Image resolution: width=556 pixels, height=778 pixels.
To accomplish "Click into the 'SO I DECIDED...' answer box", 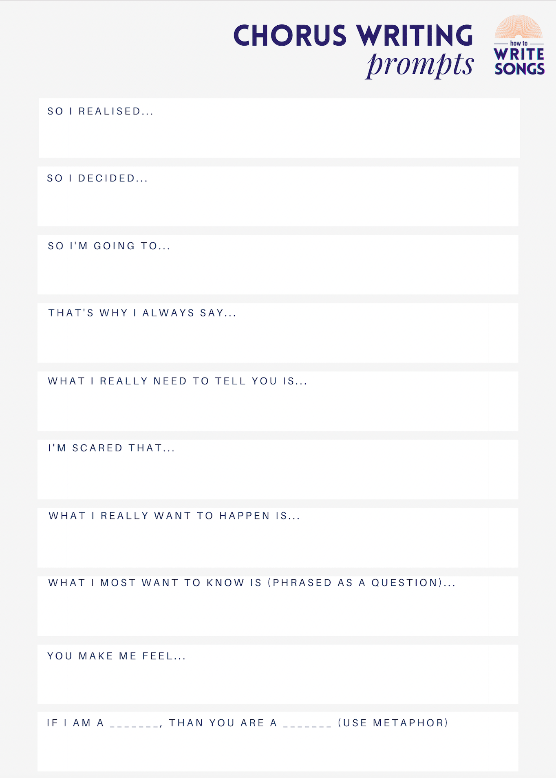I will point(278,204).
